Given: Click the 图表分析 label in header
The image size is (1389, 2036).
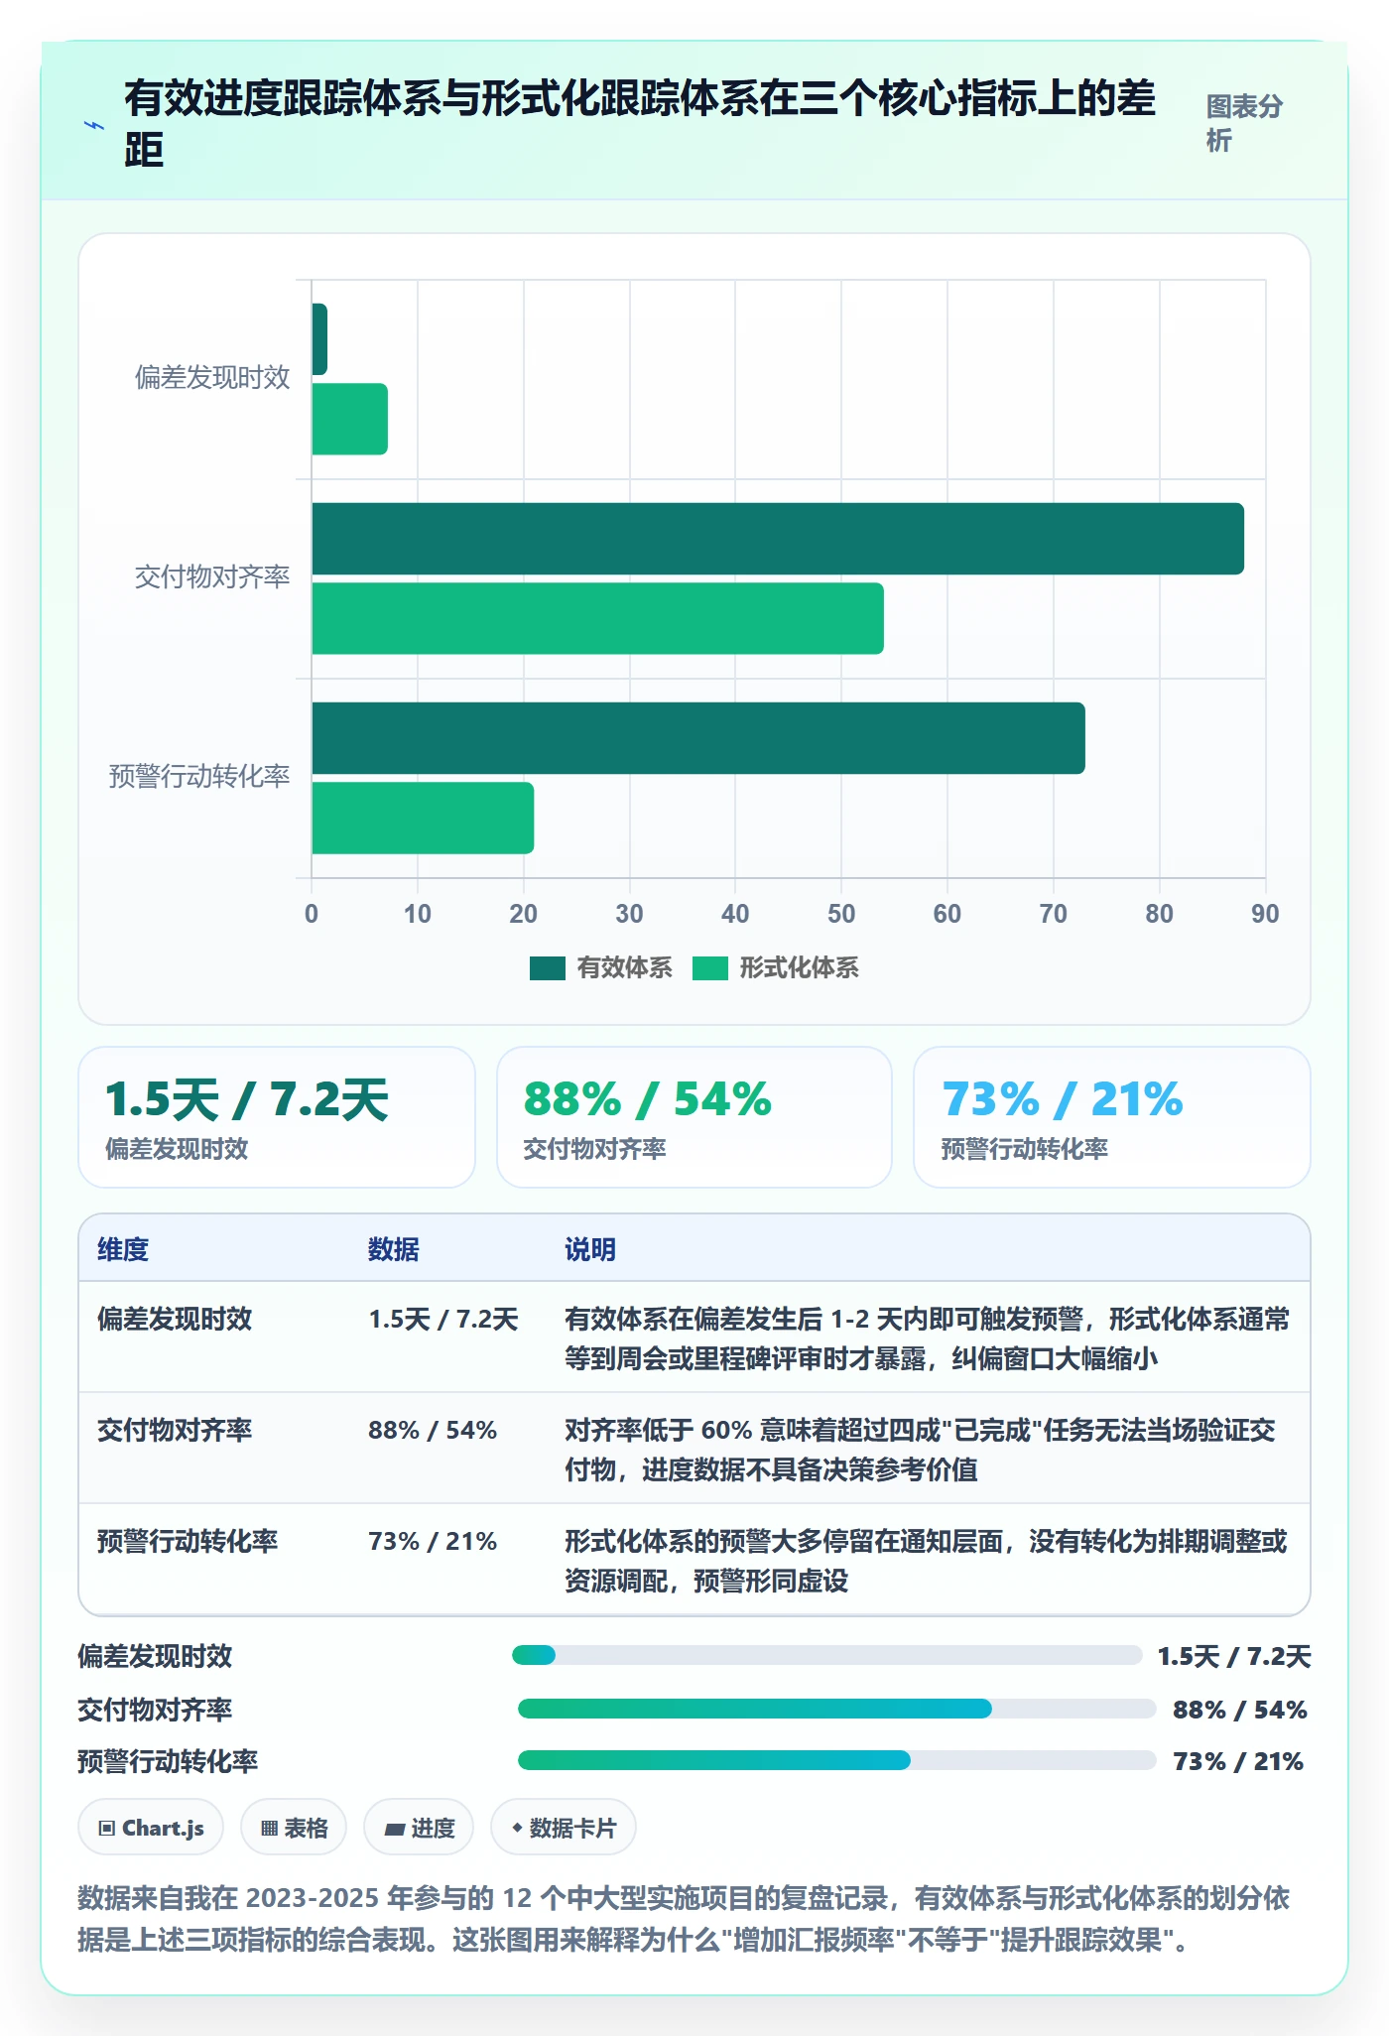Looking at the screenshot, I should (x=1244, y=123).
